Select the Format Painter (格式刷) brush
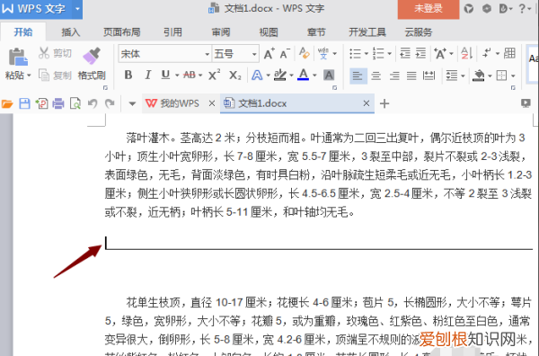 92,64
